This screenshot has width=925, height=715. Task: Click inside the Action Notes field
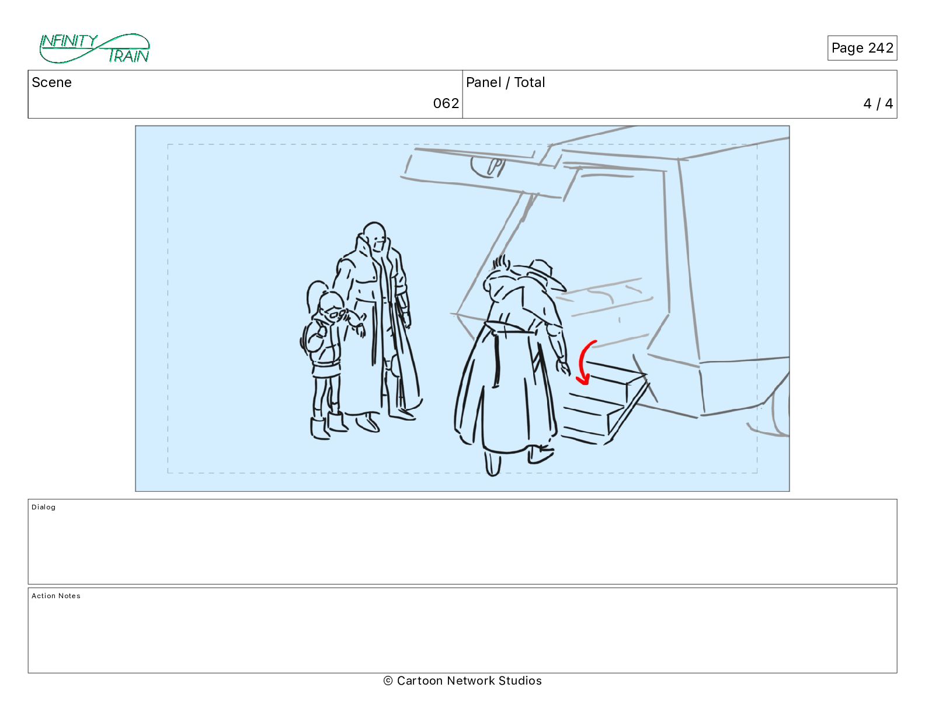point(463,630)
